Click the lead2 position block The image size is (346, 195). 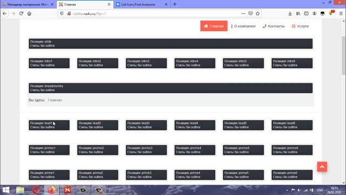coord(97,125)
